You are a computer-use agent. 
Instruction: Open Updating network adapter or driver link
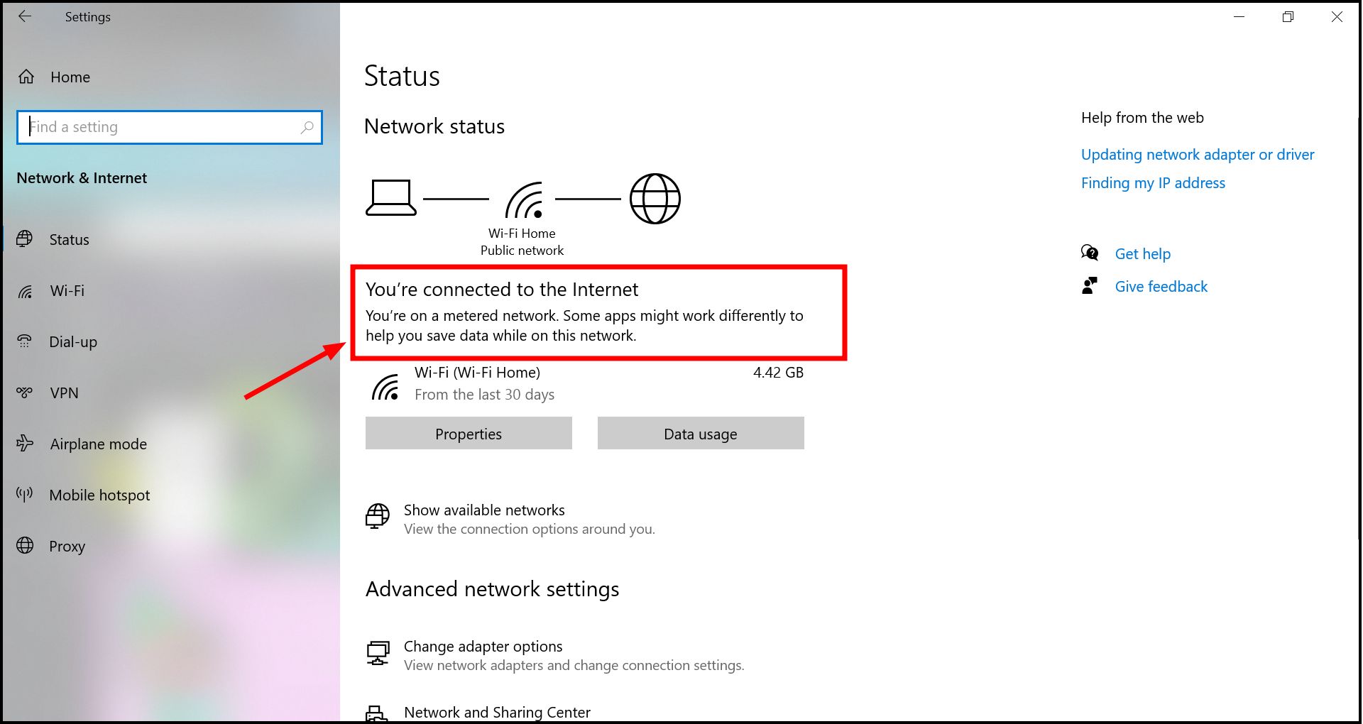pos(1198,154)
